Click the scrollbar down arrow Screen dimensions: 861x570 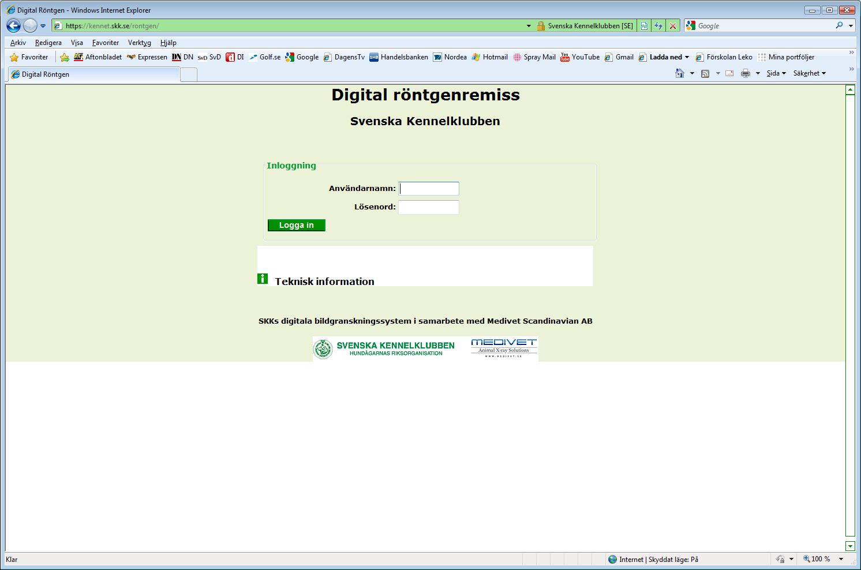(x=850, y=546)
